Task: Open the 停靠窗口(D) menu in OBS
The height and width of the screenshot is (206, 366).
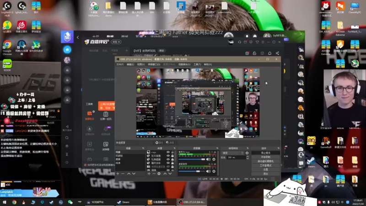Action: pyautogui.click(x=154, y=64)
